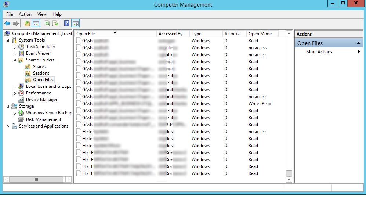
Task: Click scroll down arrow in file list
Action: (x=289, y=179)
